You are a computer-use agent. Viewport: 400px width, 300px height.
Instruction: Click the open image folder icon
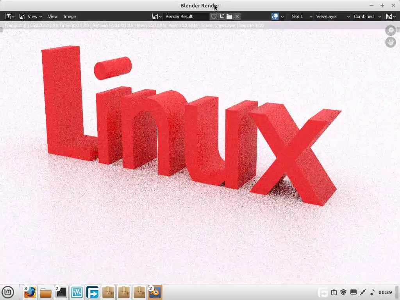229,16
